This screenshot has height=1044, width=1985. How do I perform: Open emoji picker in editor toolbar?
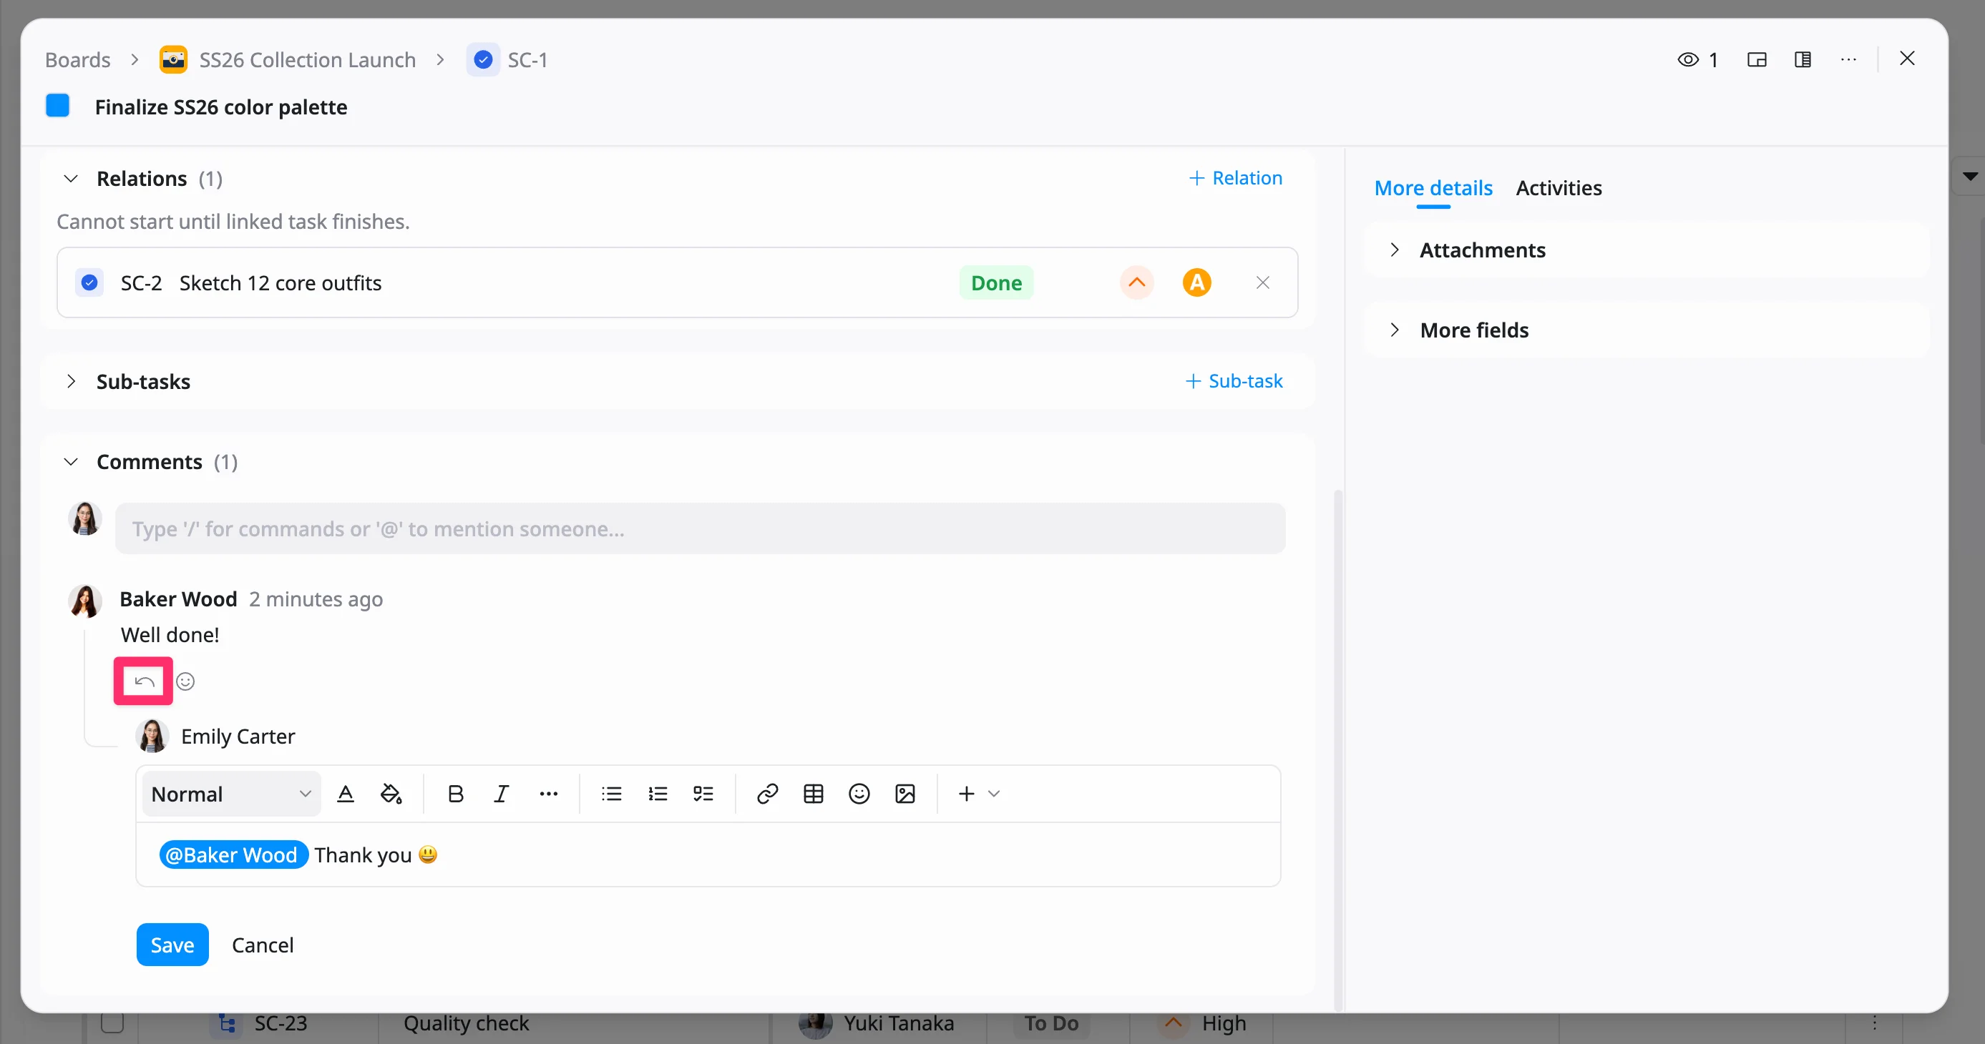click(859, 794)
